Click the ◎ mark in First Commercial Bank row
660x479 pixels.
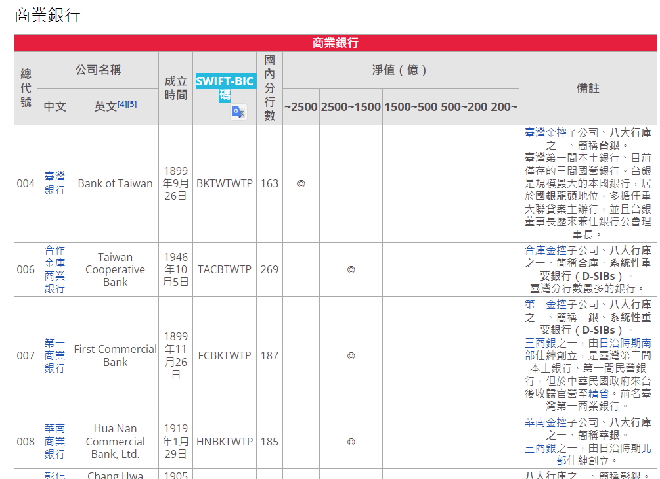pos(351,356)
